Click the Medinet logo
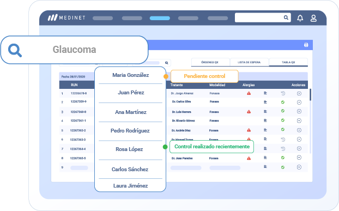 66,17
